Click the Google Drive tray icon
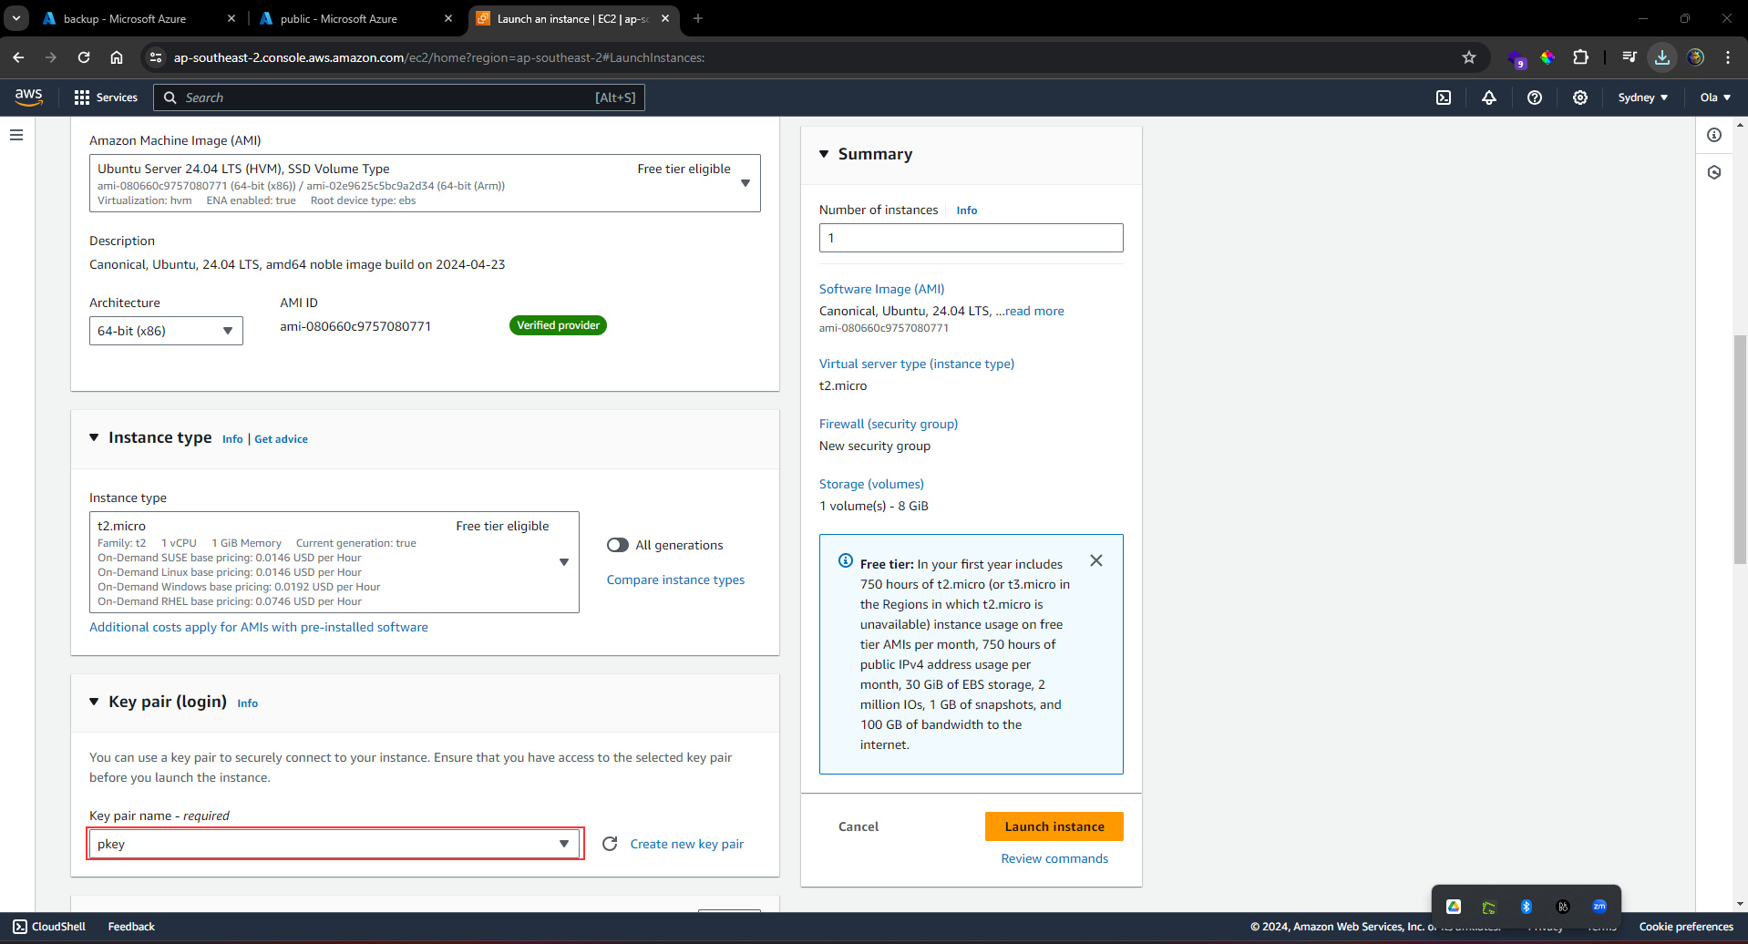The image size is (1748, 944). pyautogui.click(x=1454, y=907)
